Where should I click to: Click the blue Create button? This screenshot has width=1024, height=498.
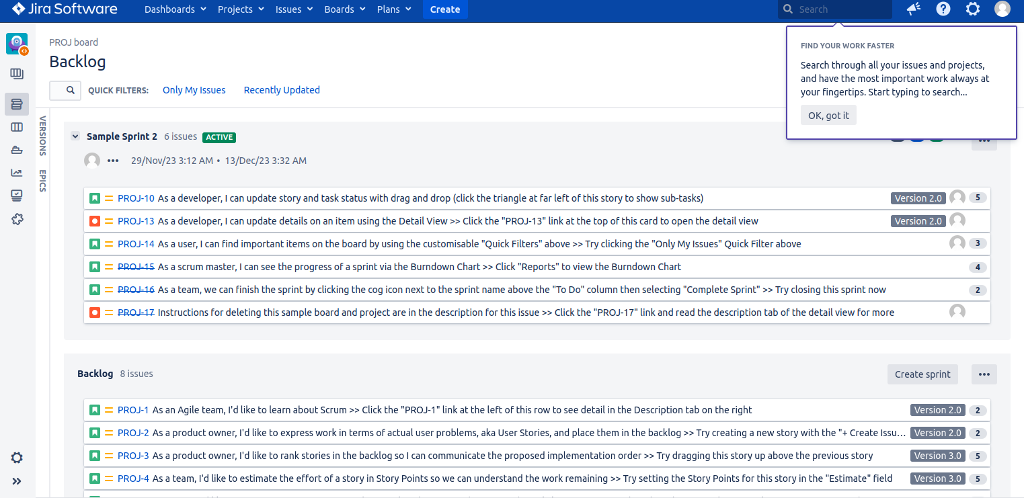coord(445,9)
